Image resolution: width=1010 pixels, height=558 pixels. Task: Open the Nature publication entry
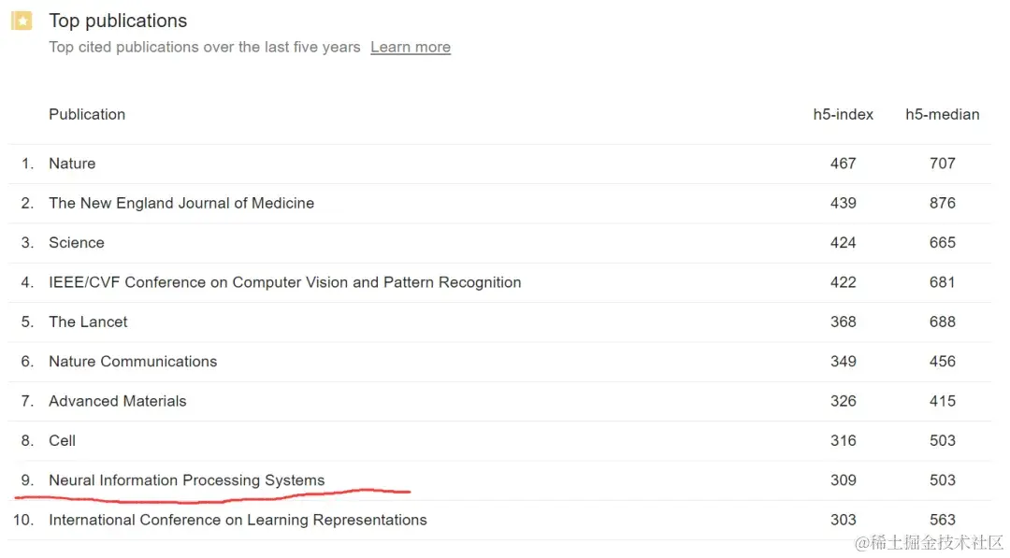coord(72,164)
